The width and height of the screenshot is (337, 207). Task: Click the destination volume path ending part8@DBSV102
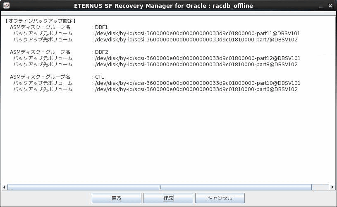click(x=196, y=65)
